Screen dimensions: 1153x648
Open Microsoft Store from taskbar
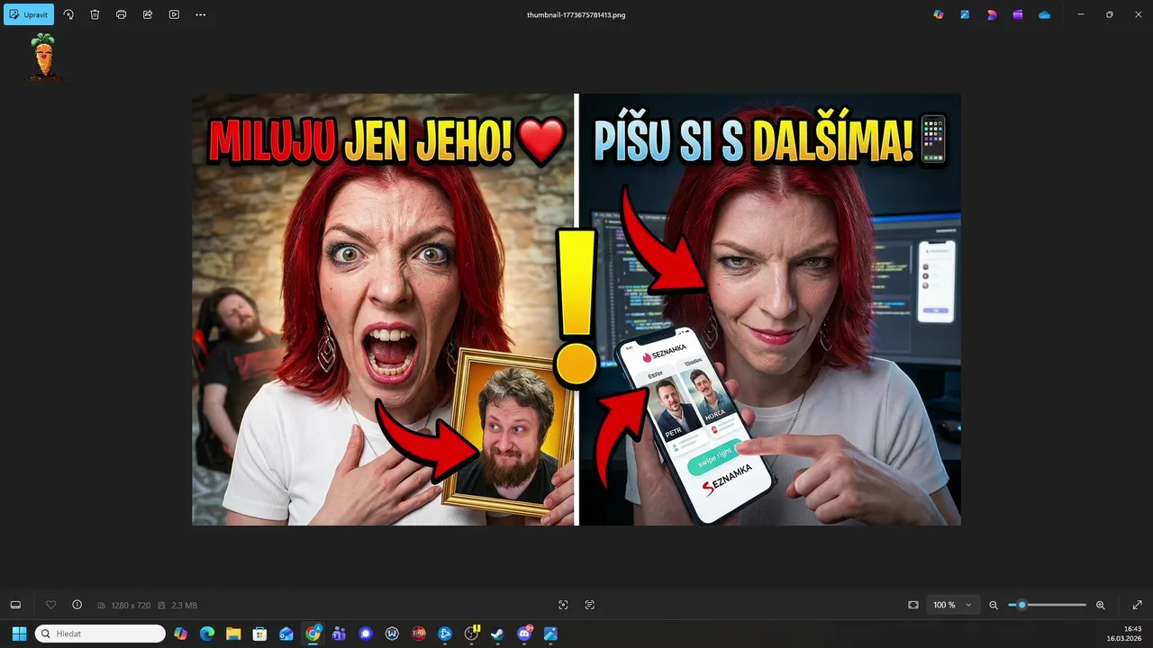click(x=259, y=634)
